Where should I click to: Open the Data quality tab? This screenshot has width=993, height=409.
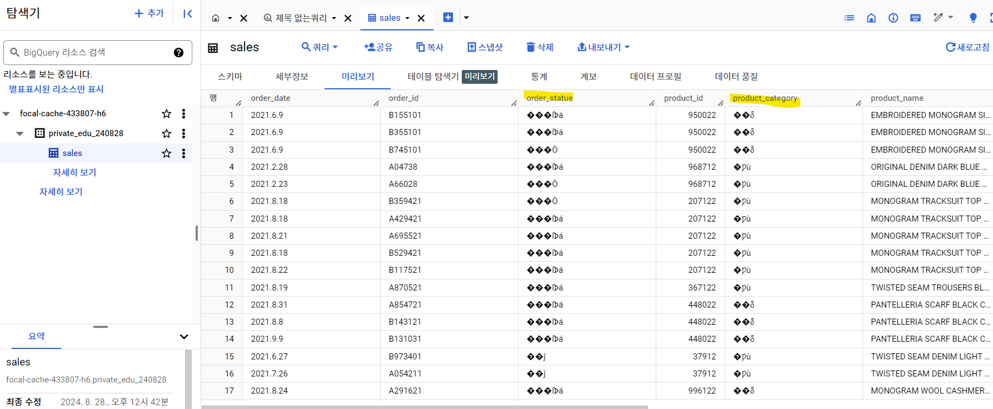coord(736,77)
